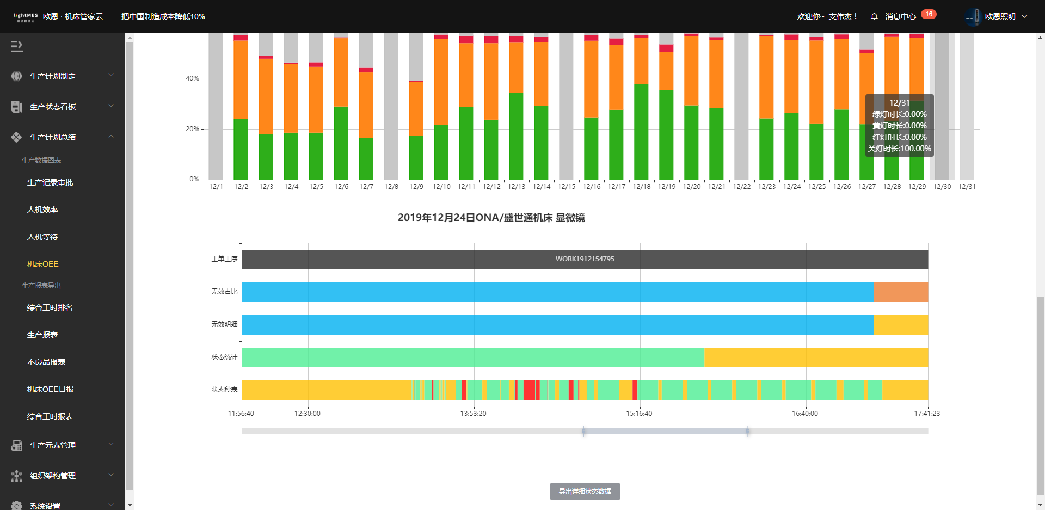Click the 生产状态看板 sidebar icon
Viewport: 1045px width, 510px height.
tap(17, 107)
